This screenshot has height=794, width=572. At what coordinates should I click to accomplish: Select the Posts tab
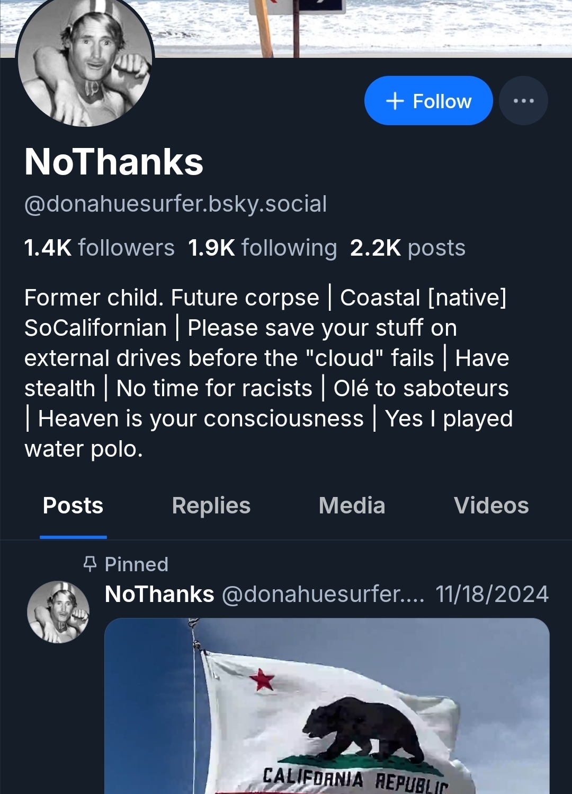(x=73, y=505)
